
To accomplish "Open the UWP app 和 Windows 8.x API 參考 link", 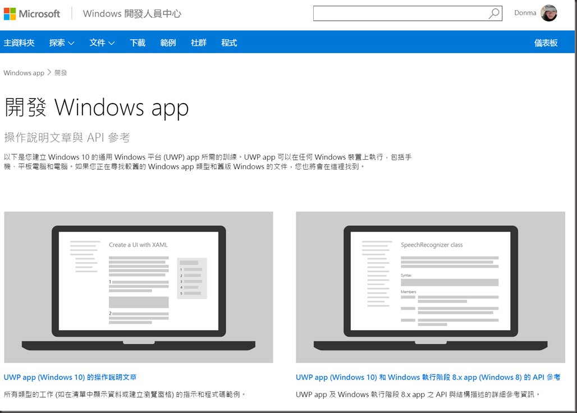I will click(x=428, y=377).
